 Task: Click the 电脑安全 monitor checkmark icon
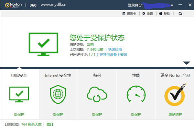19,94
